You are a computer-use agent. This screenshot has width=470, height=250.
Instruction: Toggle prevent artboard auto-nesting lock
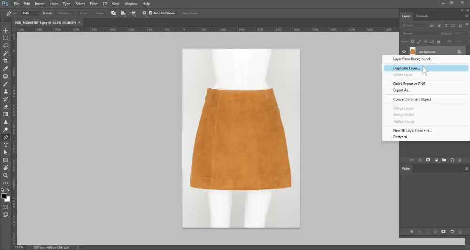coord(432,41)
